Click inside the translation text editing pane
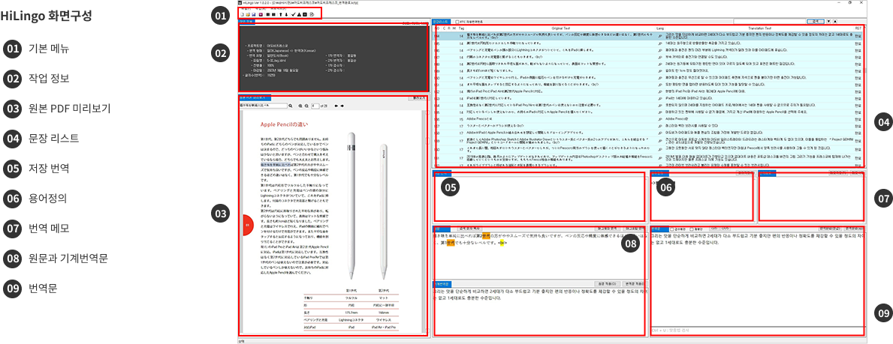This screenshot has height=344, width=893. point(758,279)
